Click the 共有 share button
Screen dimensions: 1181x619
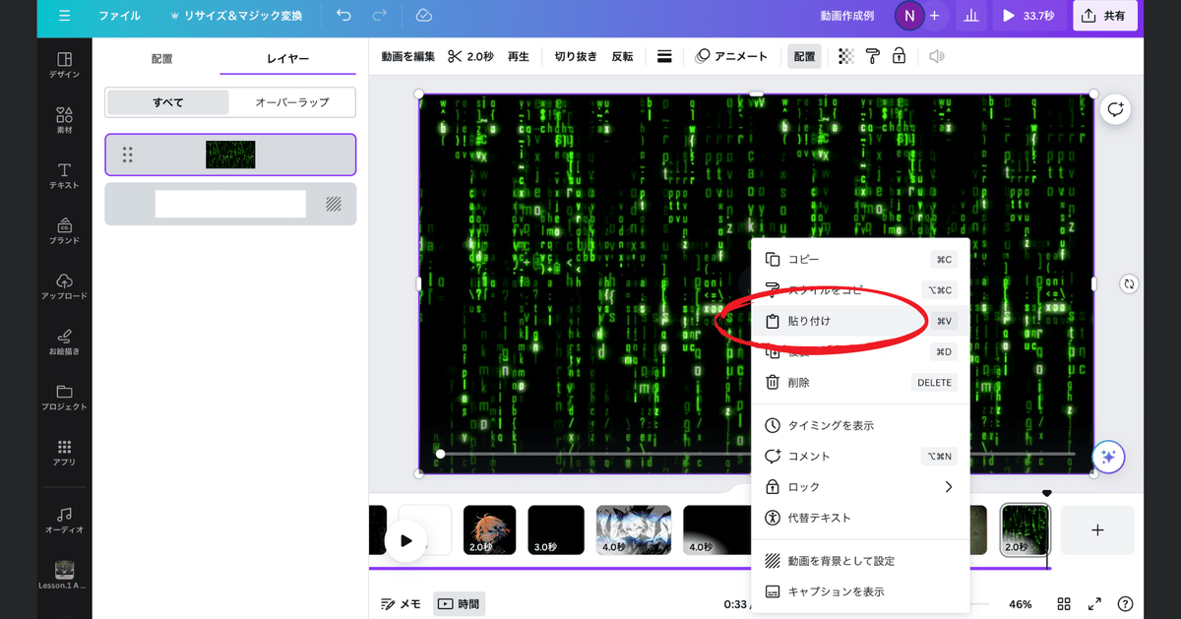tap(1104, 16)
